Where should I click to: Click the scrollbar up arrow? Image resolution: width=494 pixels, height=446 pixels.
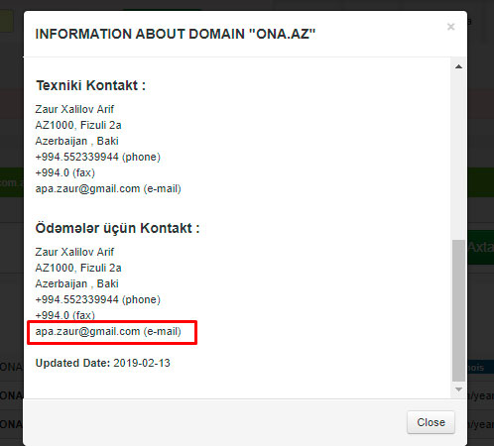click(458, 66)
